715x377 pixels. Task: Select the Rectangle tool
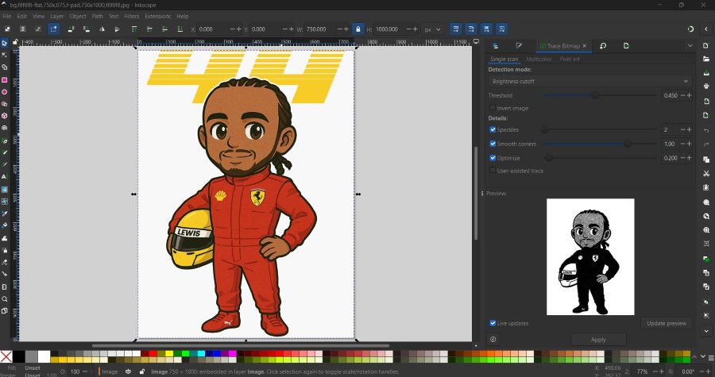tap(5, 79)
